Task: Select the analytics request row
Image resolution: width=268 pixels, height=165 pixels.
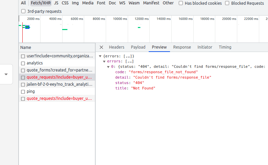Action: [35, 63]
